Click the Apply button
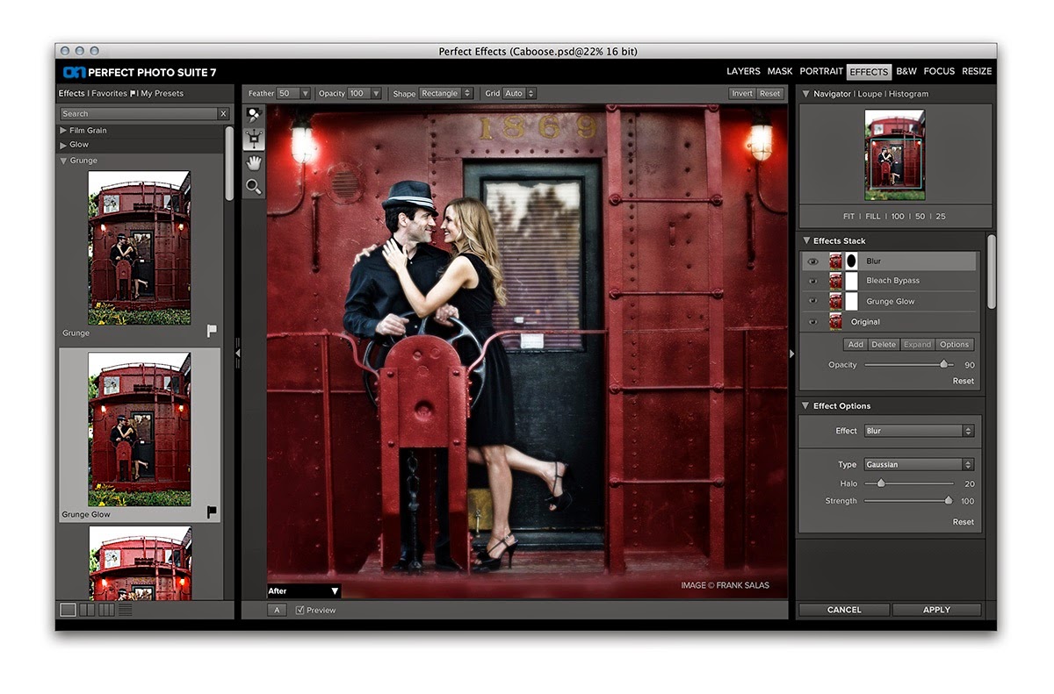The width and height of the screenshot is (1054, 694). [x=937, y=609]
